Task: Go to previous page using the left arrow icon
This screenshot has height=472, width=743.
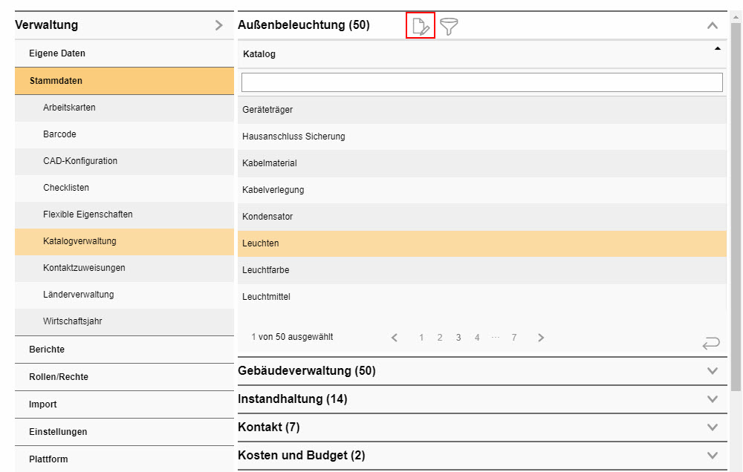Action: pos(394,337)
